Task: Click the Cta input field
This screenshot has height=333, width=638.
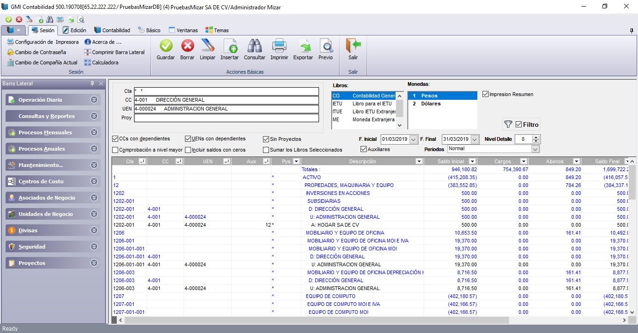Action: click(x=226, y=91)
